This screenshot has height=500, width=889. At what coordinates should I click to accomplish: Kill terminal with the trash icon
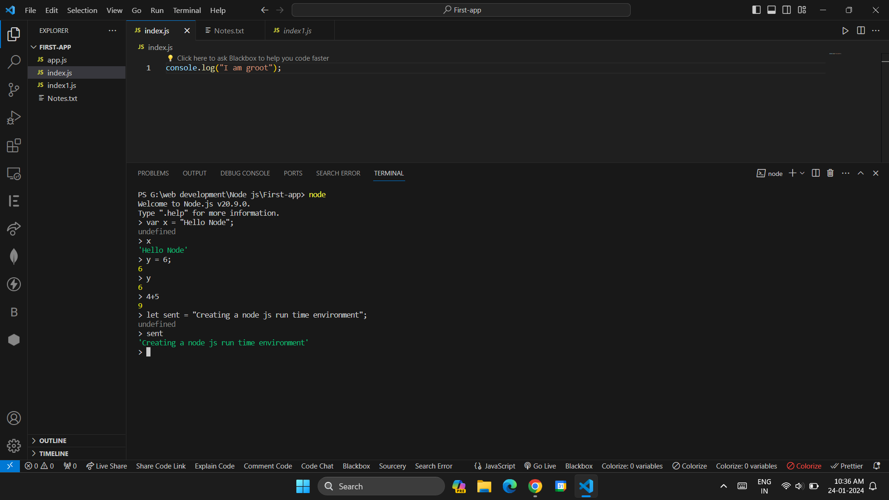tap(830, 173)
